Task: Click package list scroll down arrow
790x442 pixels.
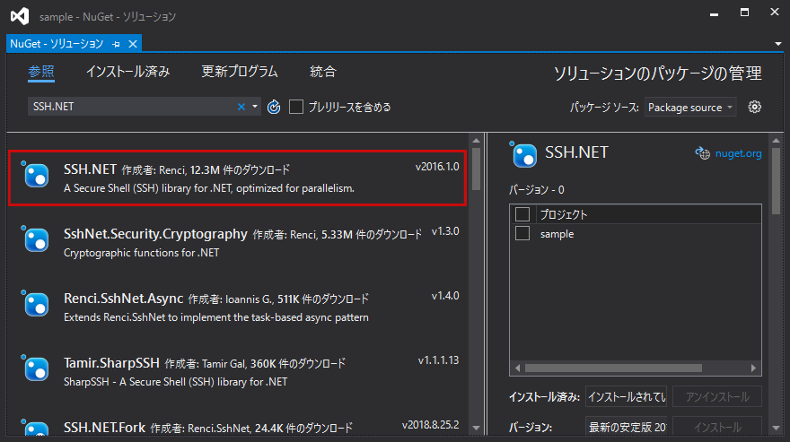Action: (x=476, y=428)
